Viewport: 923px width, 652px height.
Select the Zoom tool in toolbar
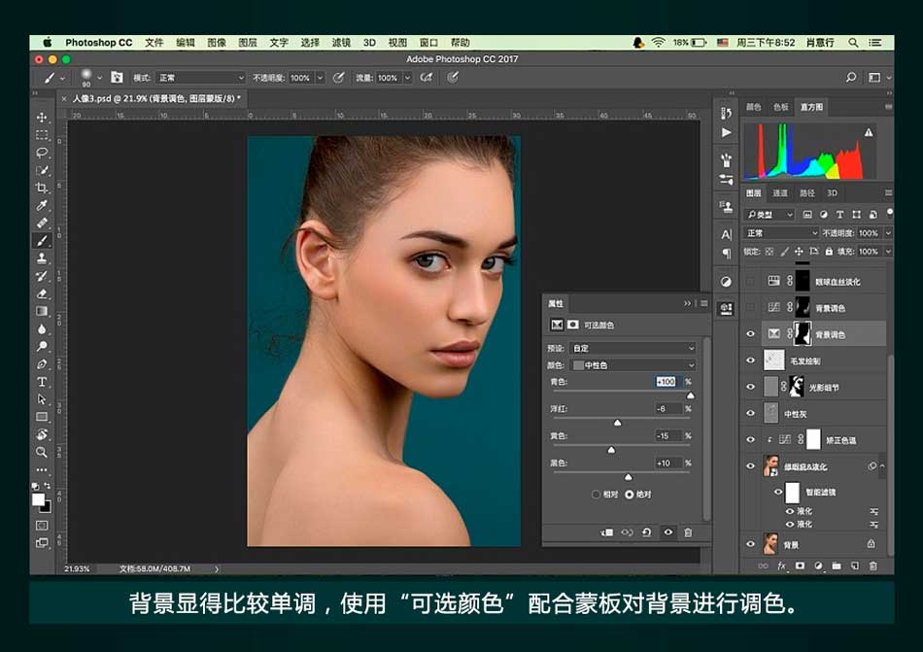click(x=42, y=452)
